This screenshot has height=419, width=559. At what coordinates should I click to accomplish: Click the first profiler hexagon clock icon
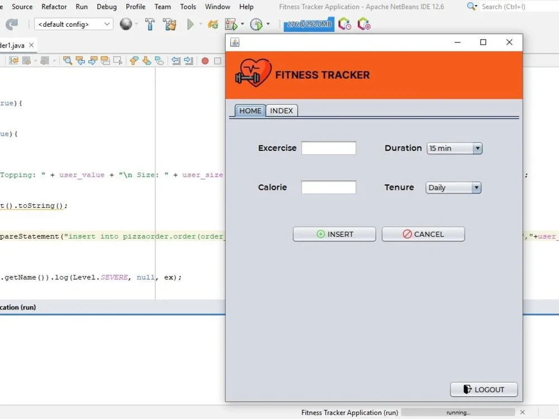[x=344, y=24]
